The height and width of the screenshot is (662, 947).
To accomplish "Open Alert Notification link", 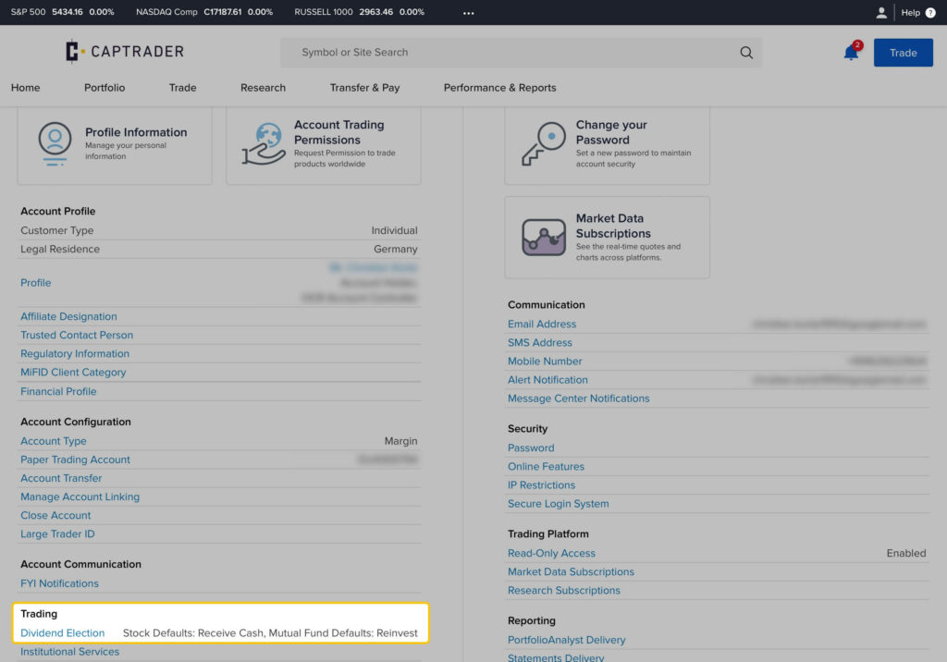I will pos(547,381).
